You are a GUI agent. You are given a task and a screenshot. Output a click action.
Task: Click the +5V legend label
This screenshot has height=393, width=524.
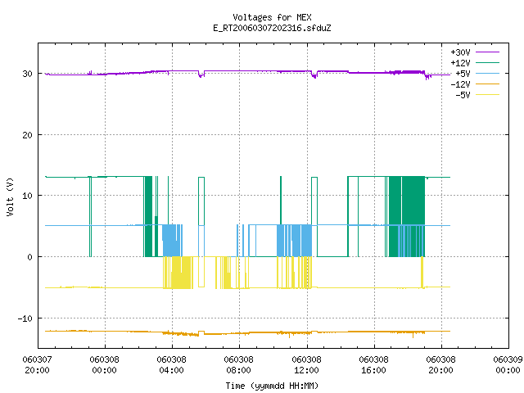463,74
